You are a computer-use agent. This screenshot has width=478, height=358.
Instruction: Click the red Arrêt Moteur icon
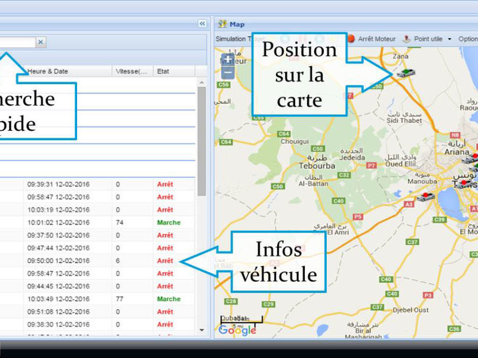coord(351,39)
